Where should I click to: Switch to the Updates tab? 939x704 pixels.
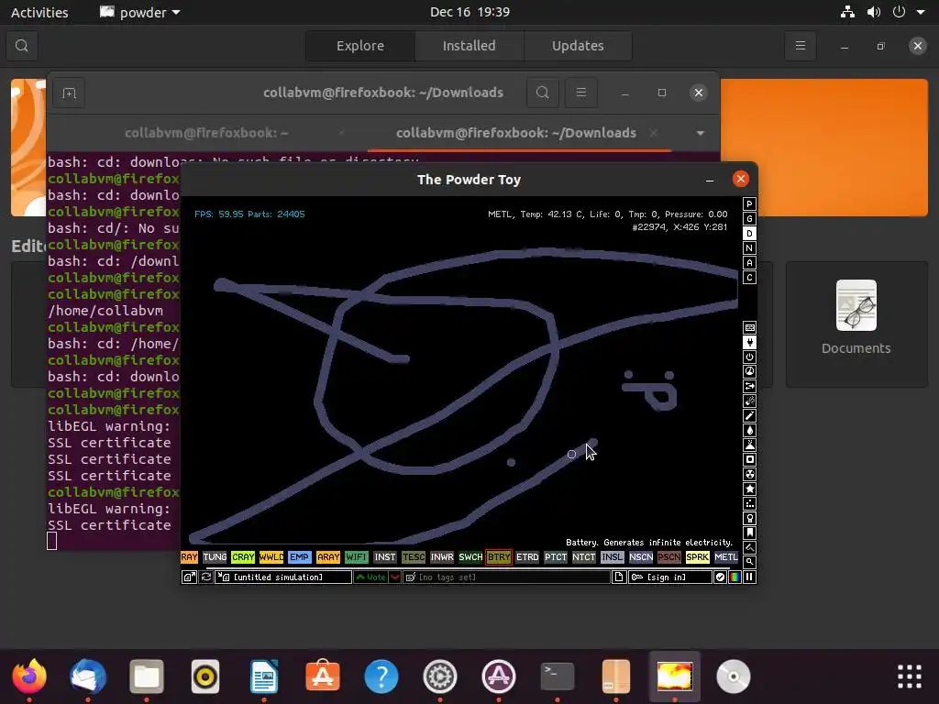point(578,46)
